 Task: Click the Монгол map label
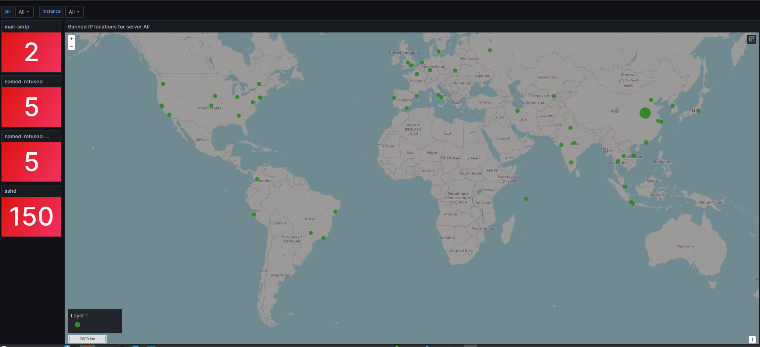628,75
